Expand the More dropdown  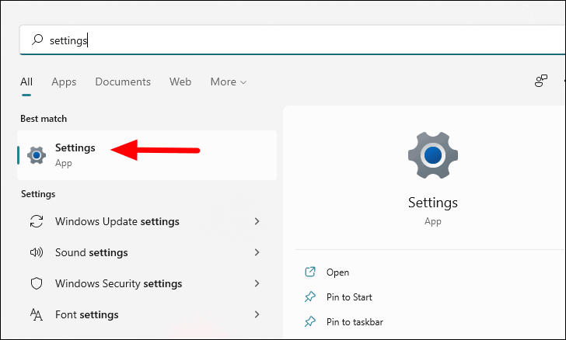pyautogui.click(x=229, y=82)
